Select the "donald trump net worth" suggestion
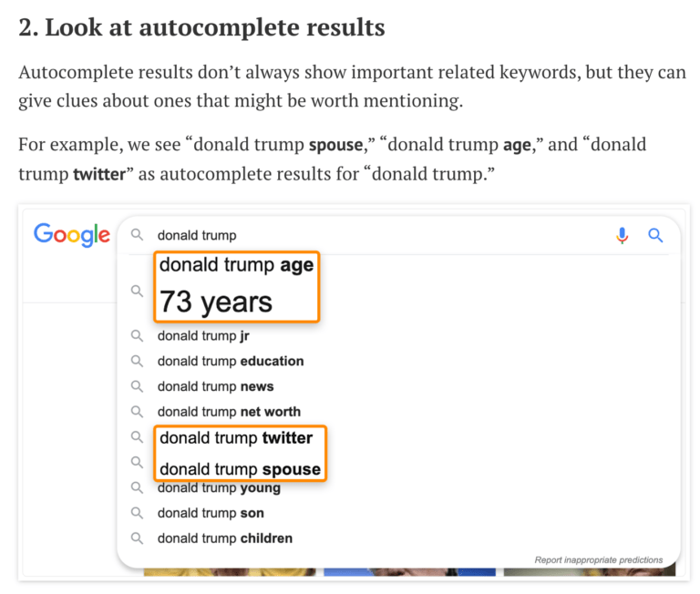The width and height of the screenshot is (700, 594). click(229, 412)
